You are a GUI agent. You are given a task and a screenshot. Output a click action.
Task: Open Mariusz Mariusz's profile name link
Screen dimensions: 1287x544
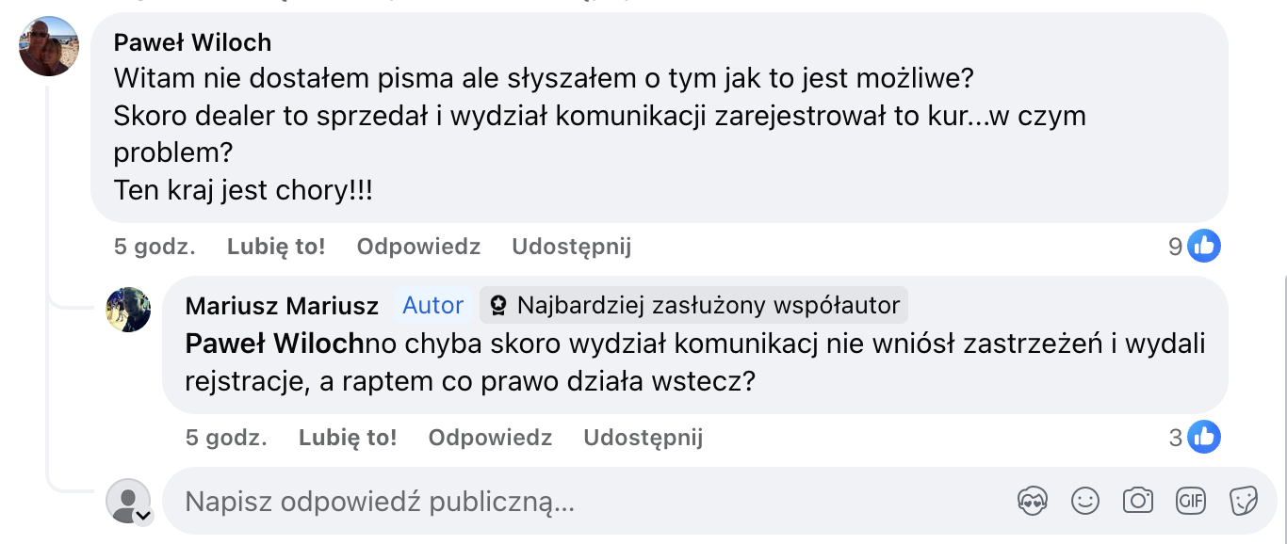click(x=282, y=306)
